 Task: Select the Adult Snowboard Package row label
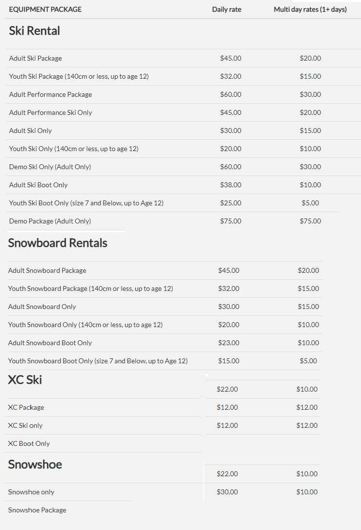point(47,270)
